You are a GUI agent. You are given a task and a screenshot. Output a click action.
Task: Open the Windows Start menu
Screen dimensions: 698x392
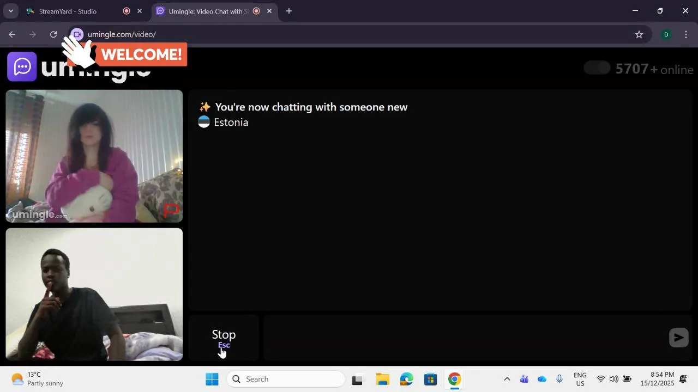(212, 379)
